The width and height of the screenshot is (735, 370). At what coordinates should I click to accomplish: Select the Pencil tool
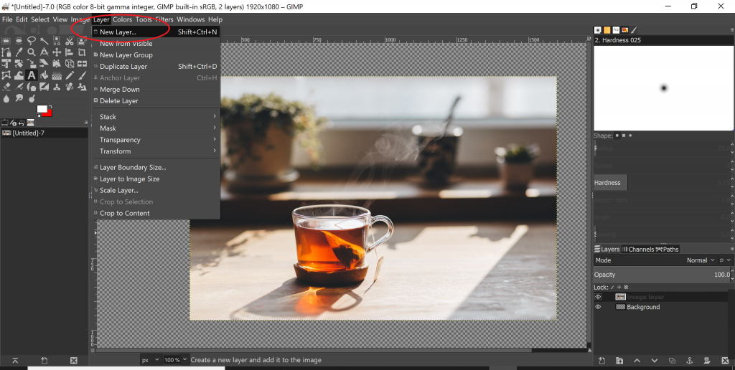coord(70,75)
